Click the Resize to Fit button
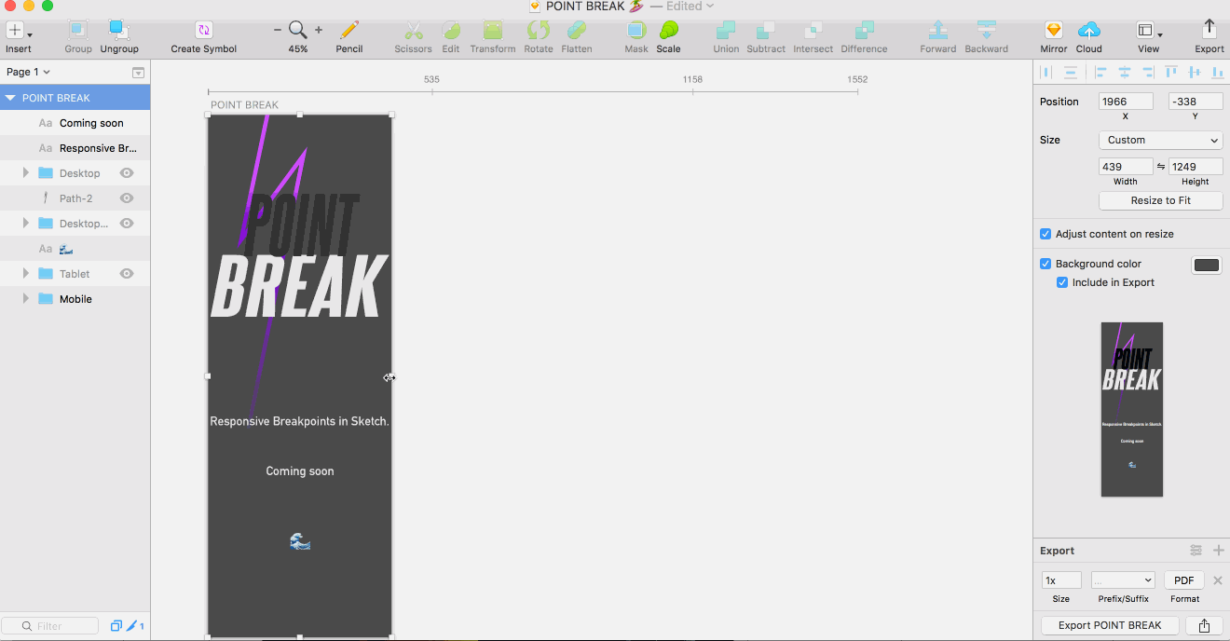The width and height of the screenshot is (1230, 641). coord(1160,200)
